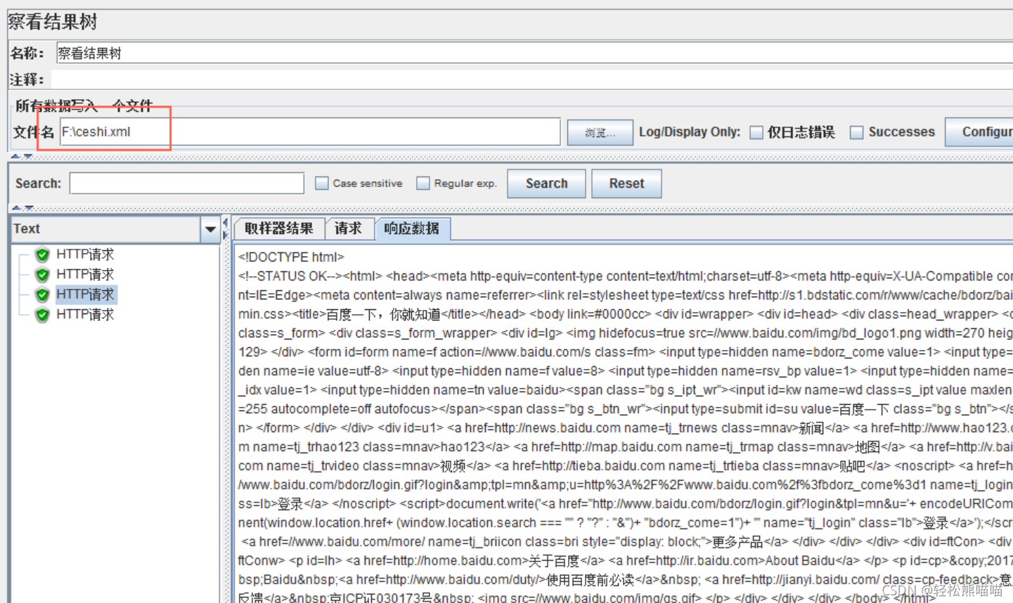Click the divider arrows beside result tree

[x=226, y=229]
